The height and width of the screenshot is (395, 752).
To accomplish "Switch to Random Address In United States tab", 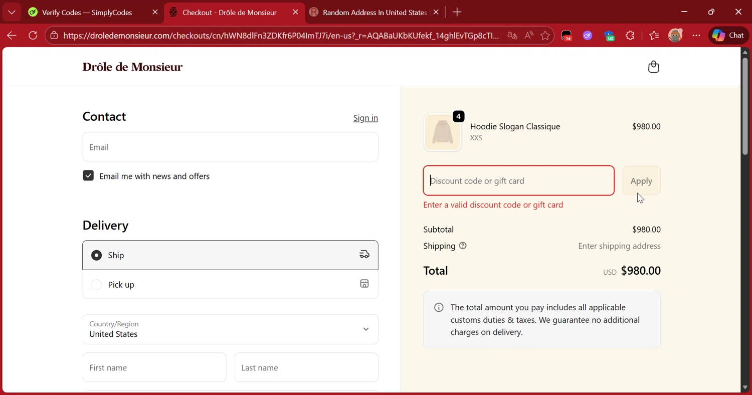I will pyautogui.click(x=374, y=13).
